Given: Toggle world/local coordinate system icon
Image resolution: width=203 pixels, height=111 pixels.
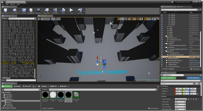Looking at the screenshot, I should pyautogui.click(x=126, y=19).
